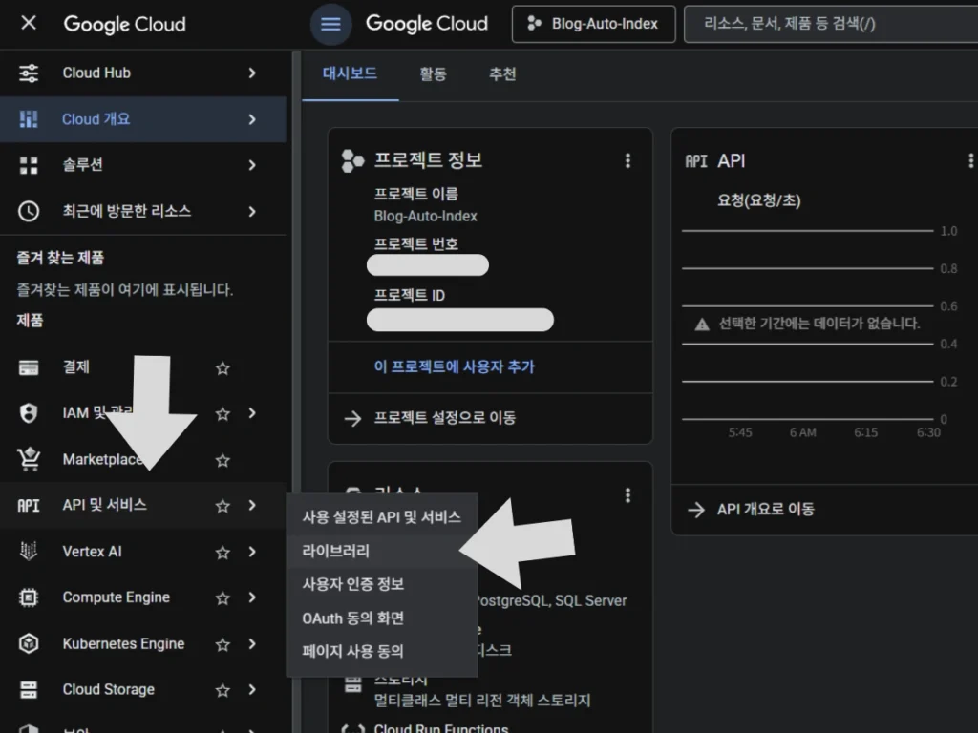The width and height of the screenshot is (978, 733).
Task: Click the Kubernetes Engine icon
Action: 29,643
